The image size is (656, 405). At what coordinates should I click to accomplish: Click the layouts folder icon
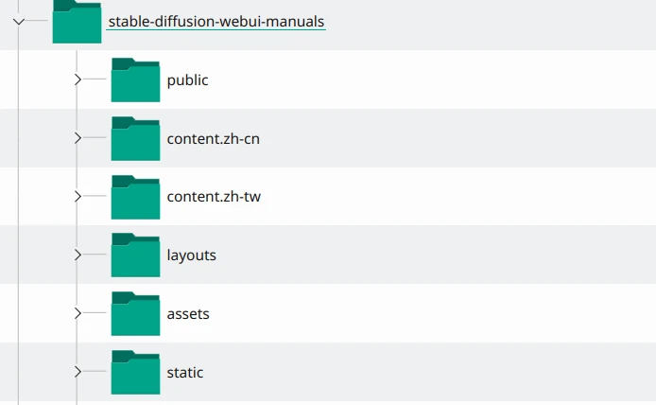[135, 255]
